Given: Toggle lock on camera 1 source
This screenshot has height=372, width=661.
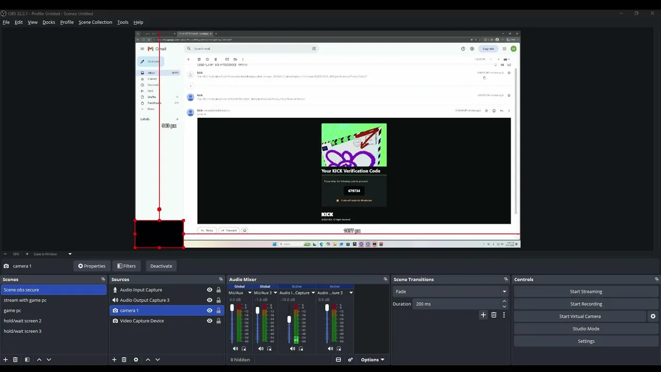Looking at the screenshot, I should 218,311.
